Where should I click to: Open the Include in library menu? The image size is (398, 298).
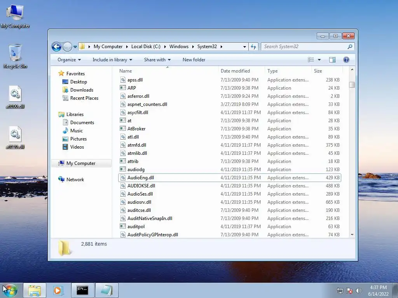coord(112,60)
